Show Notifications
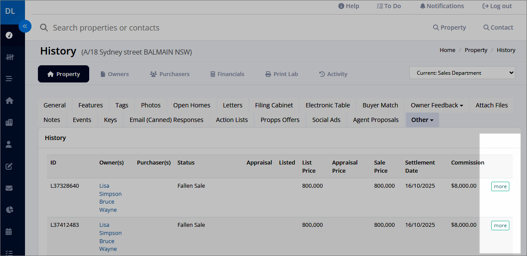Screen dimensions: 527x256 [442, 6]
